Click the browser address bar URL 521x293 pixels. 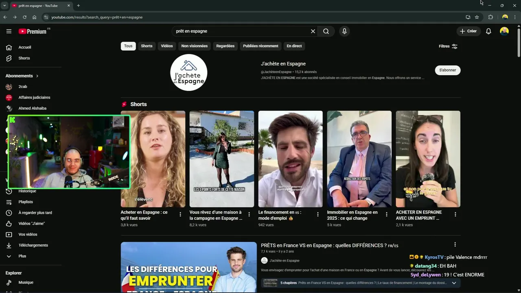click(x=97, y=17)
